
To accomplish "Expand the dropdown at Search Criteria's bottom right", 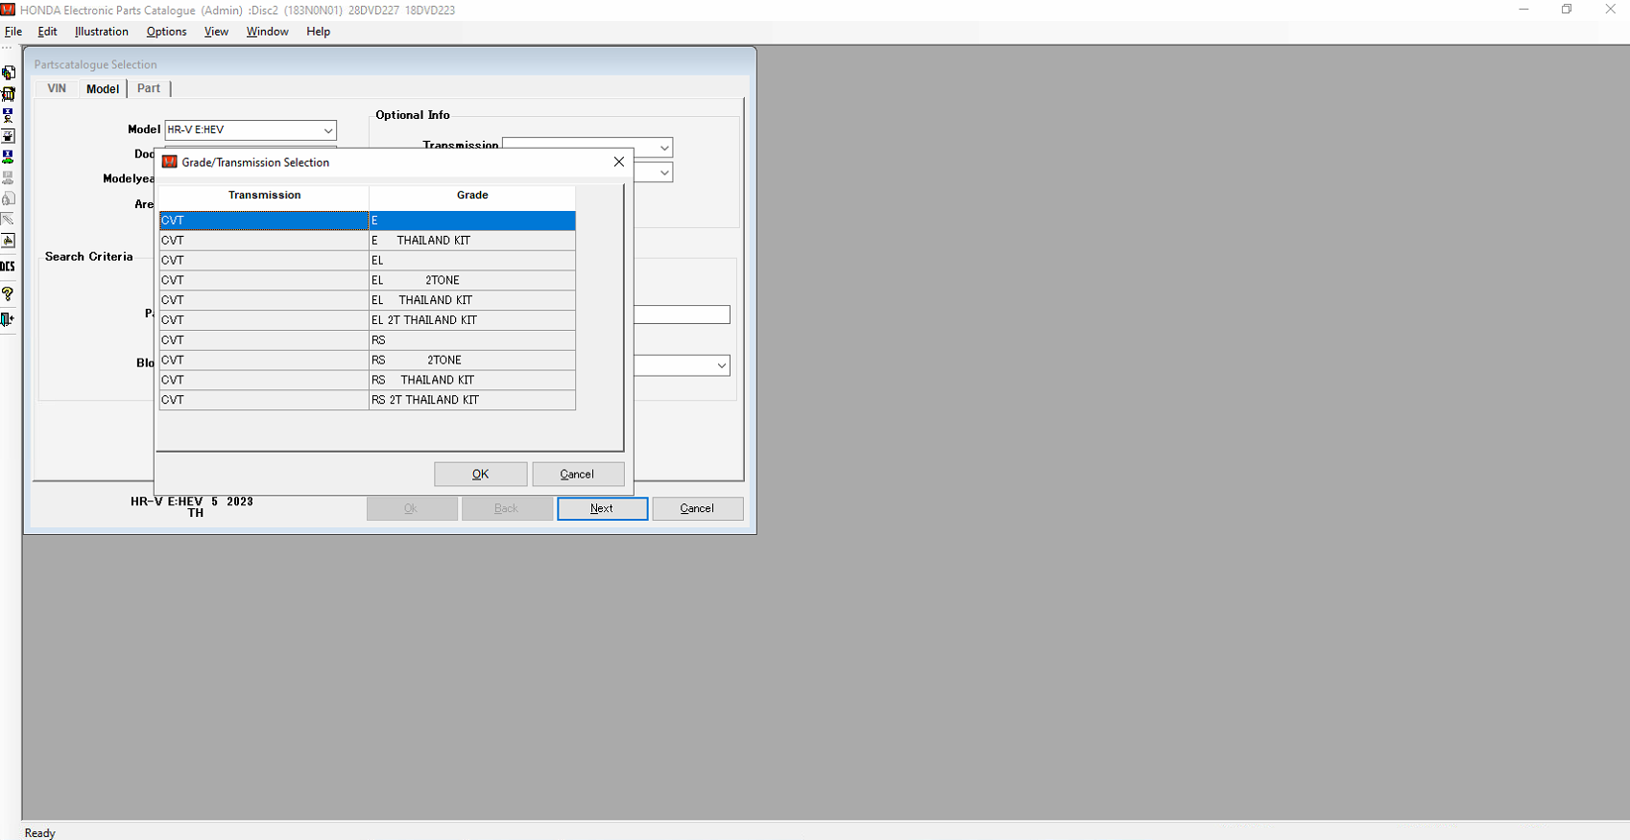I will tap(721, 365).
